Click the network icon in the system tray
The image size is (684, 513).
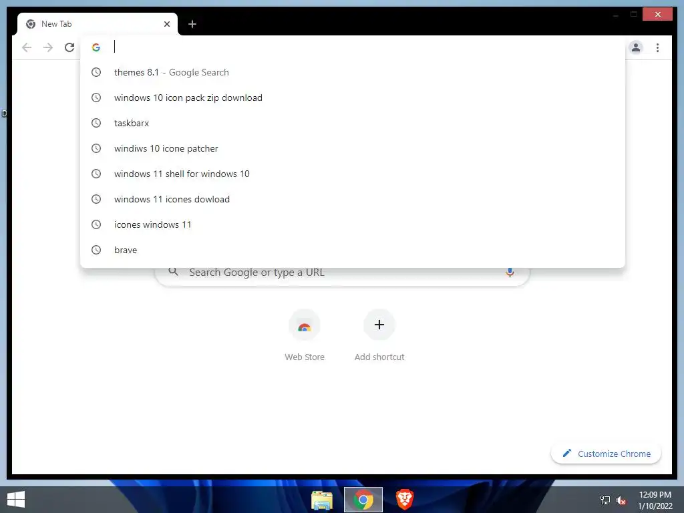605,500
